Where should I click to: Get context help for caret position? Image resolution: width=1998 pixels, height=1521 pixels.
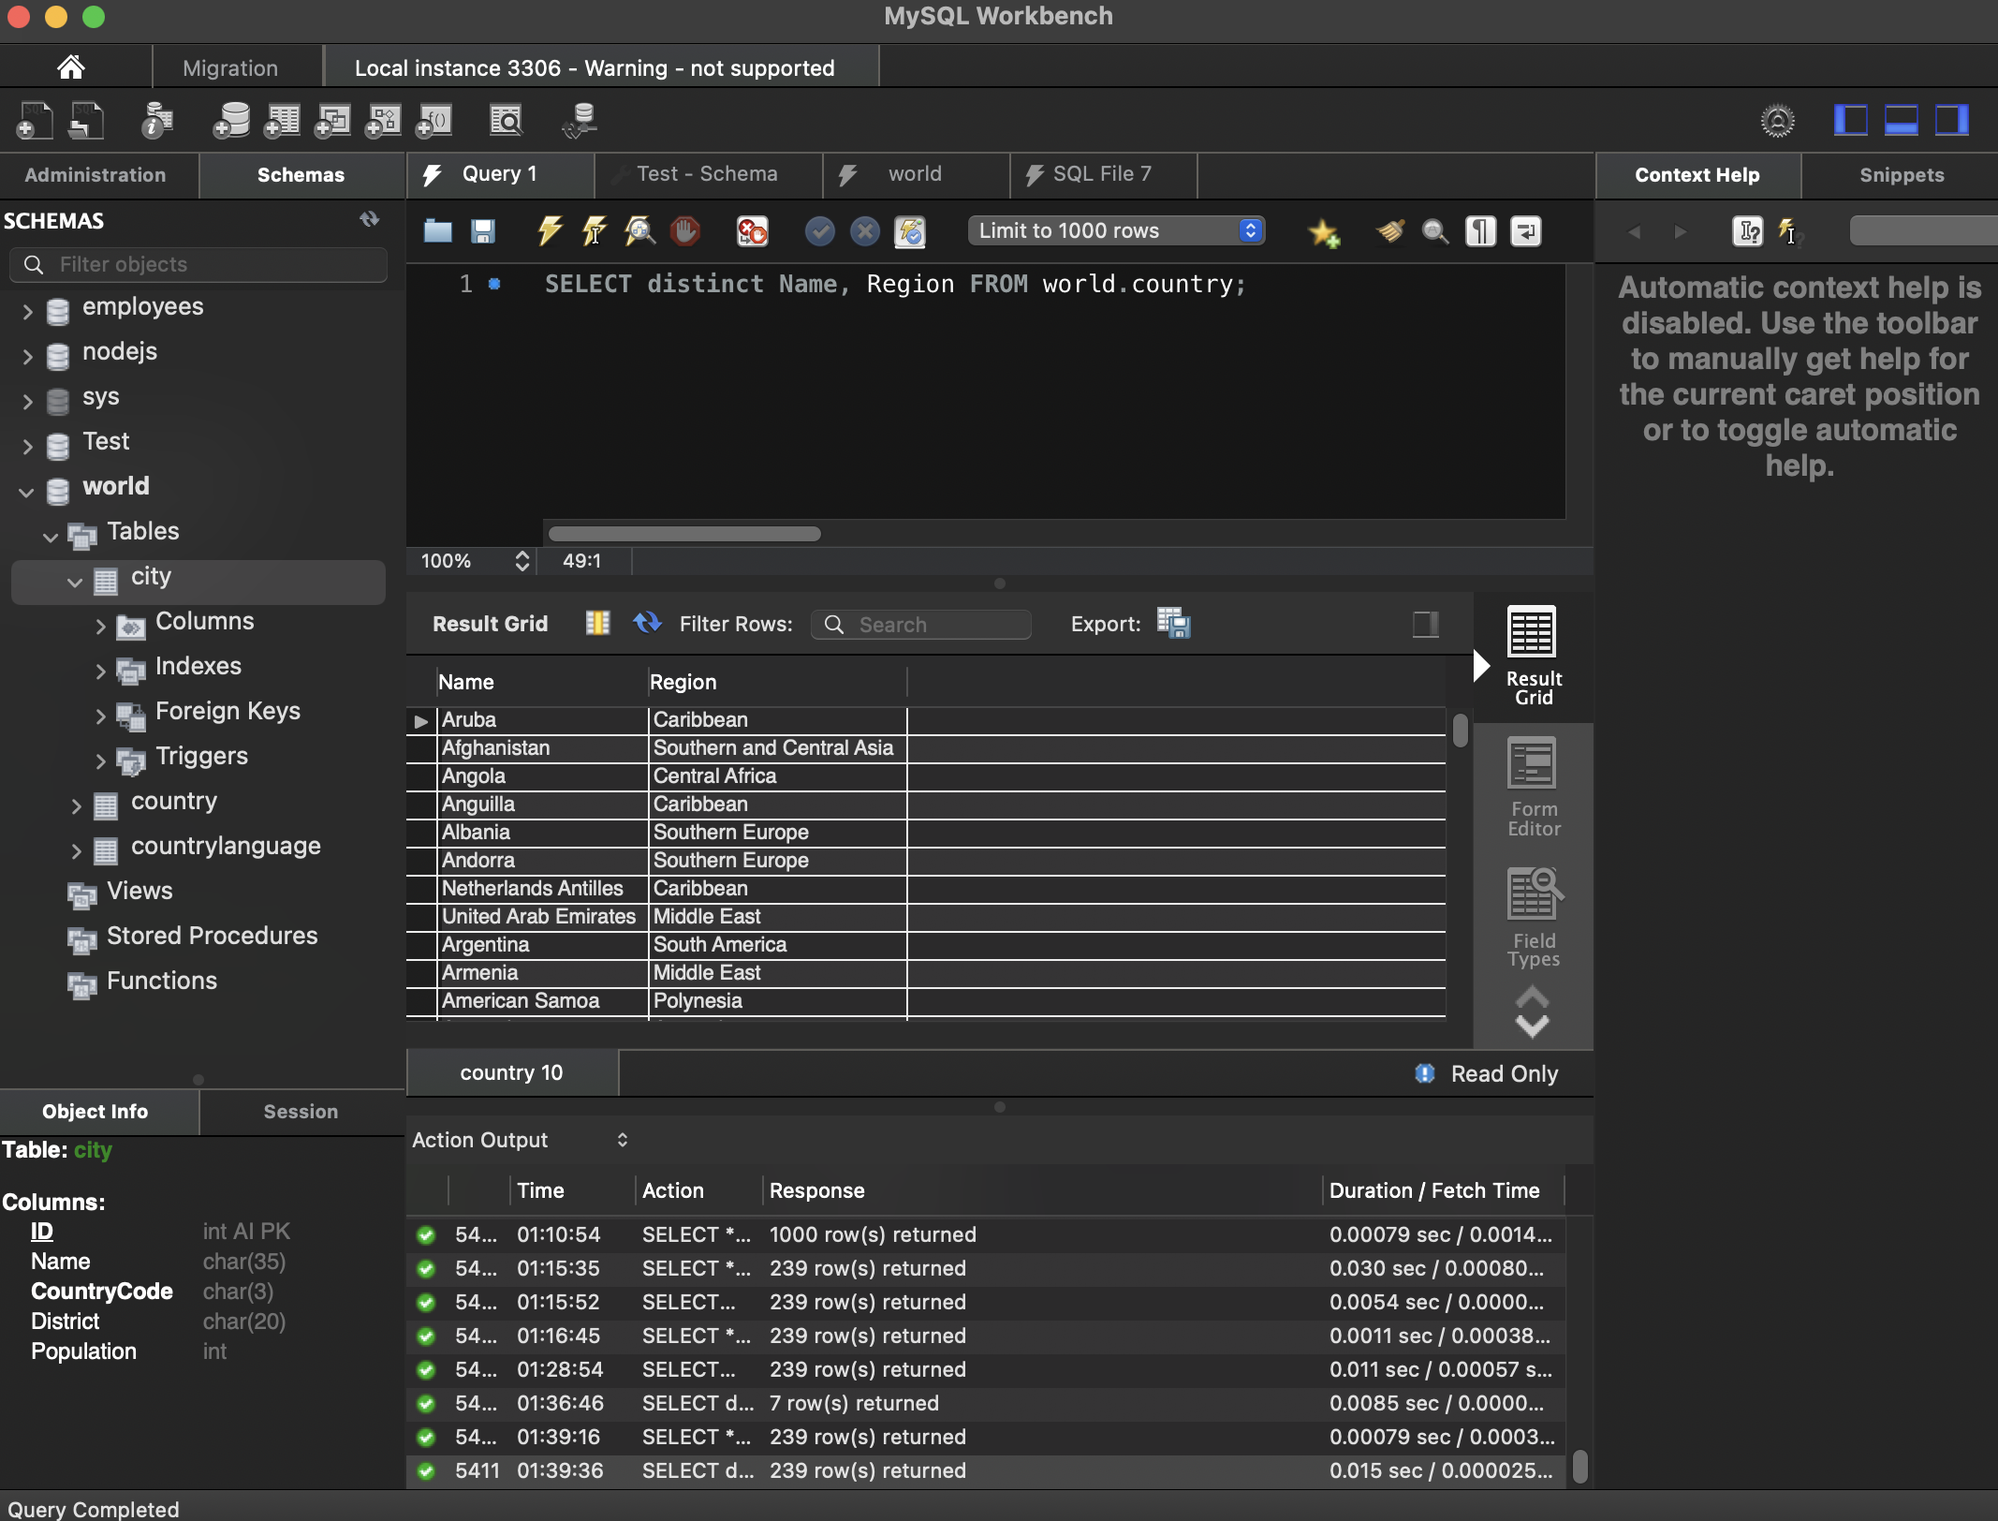click(x=1747, y=231)
